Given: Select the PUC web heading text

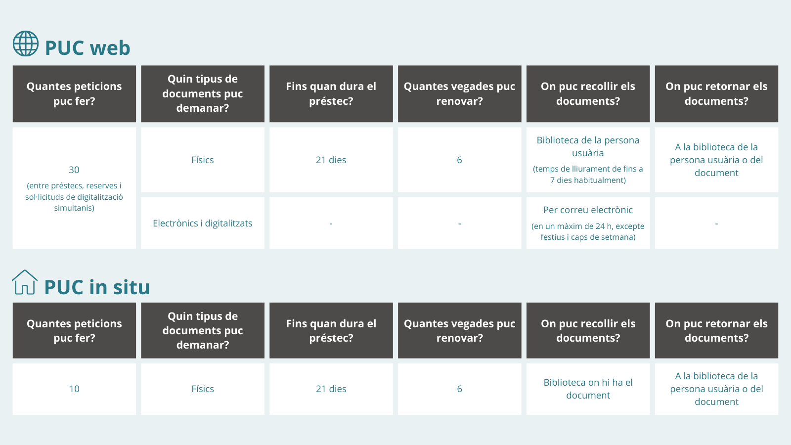Looking at the screenshot, I should click(x=88, y=48).
